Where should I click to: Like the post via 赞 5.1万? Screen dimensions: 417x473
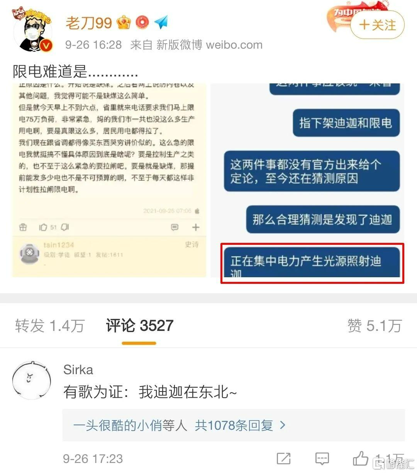click(x=374, y=326)
